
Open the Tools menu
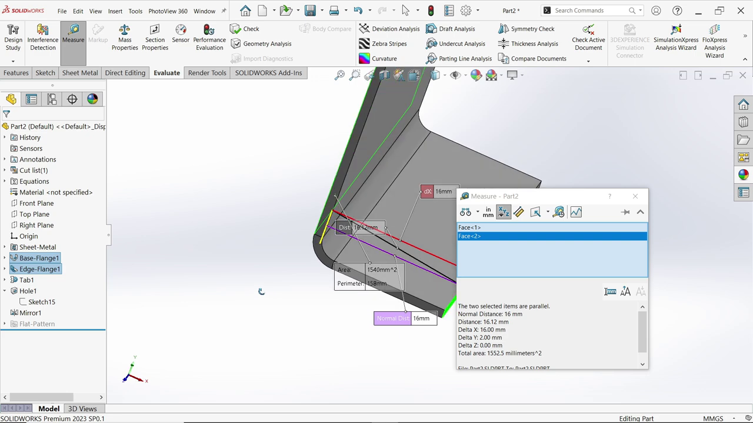(x=135, y=10)
